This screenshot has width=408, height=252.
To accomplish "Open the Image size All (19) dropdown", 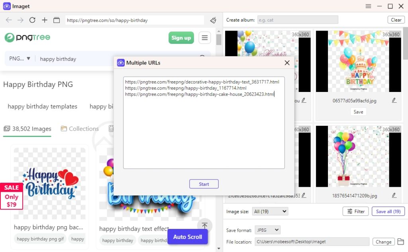I will tap(270, 211).
